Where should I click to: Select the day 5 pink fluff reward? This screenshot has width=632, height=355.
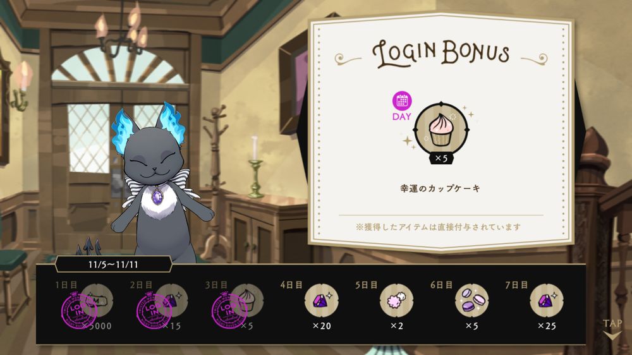coord(396,301)
